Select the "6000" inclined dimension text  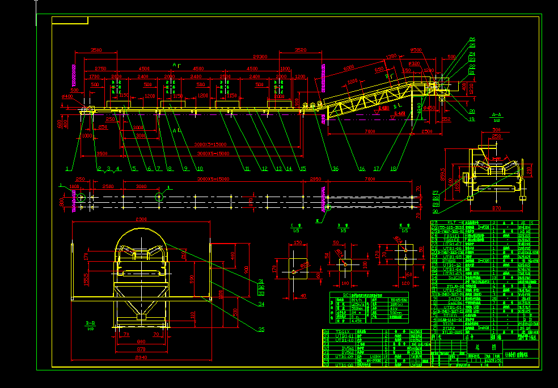[349, 68]
